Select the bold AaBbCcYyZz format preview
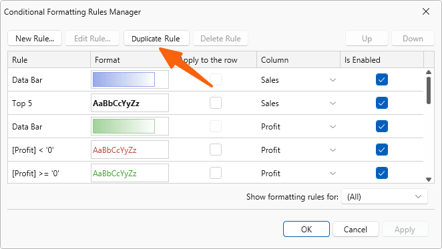Image resolution: width=442 pixels, height=249 pixels. 130,103
